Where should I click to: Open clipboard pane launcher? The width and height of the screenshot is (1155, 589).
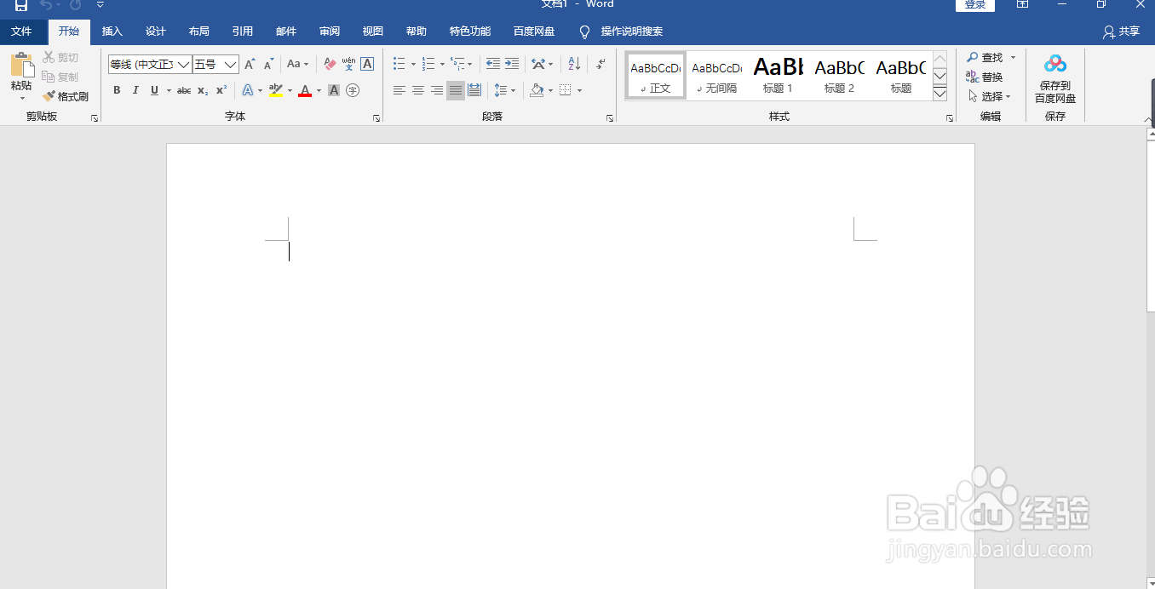(95, 118)
